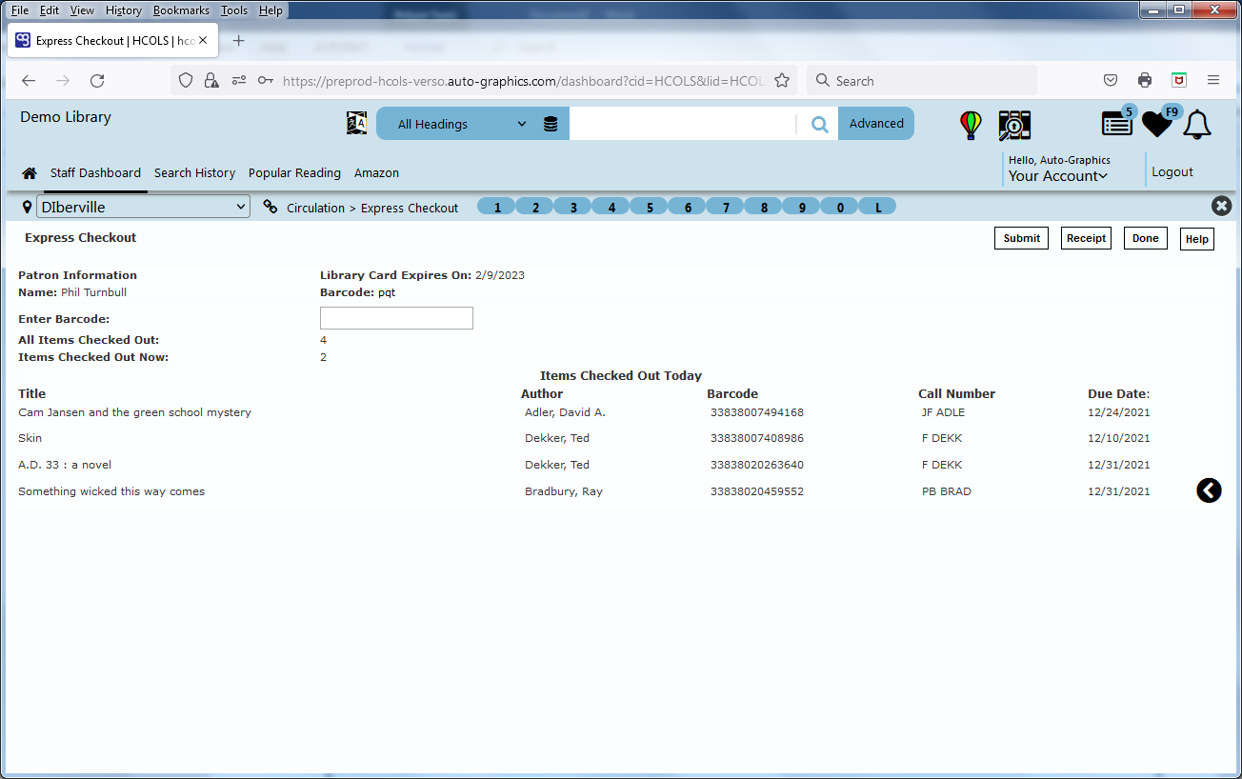The image size is (1242, 779).
Task: Click the Home icon in navigation bar
Action: point(30,173)
